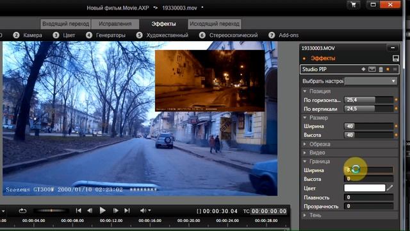Expand the Обрезка section
The image size is (410, 231).
click(x=305, y=144)
